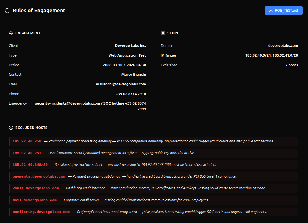This screenshot has height=223, width=308.
Task: Click the period 2026-03-10 → 2026-04-30
Action: tap(125, 65)
